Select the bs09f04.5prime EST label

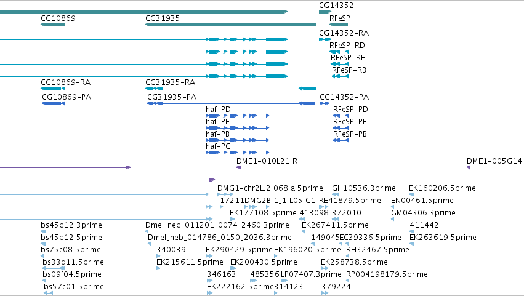[72, 274]
